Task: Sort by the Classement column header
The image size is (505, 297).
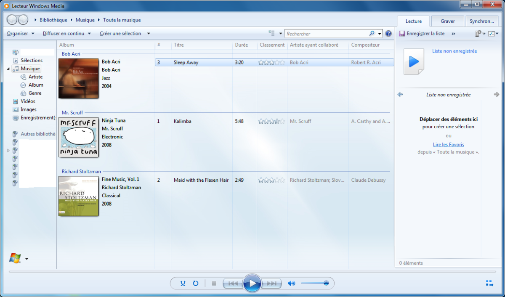Action: [x=272, y=45]
